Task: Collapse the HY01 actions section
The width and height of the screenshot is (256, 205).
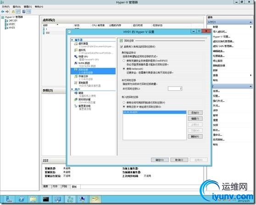Action: [x=250, y=22]
